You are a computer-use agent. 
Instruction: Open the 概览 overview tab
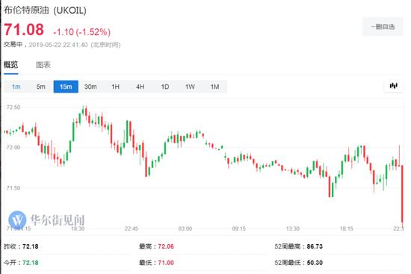10,65
